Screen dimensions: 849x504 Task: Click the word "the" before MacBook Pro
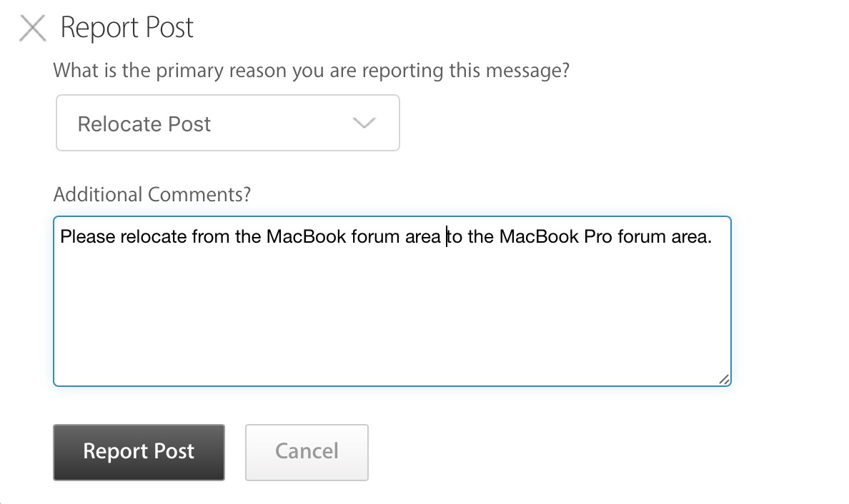(481, 236)
